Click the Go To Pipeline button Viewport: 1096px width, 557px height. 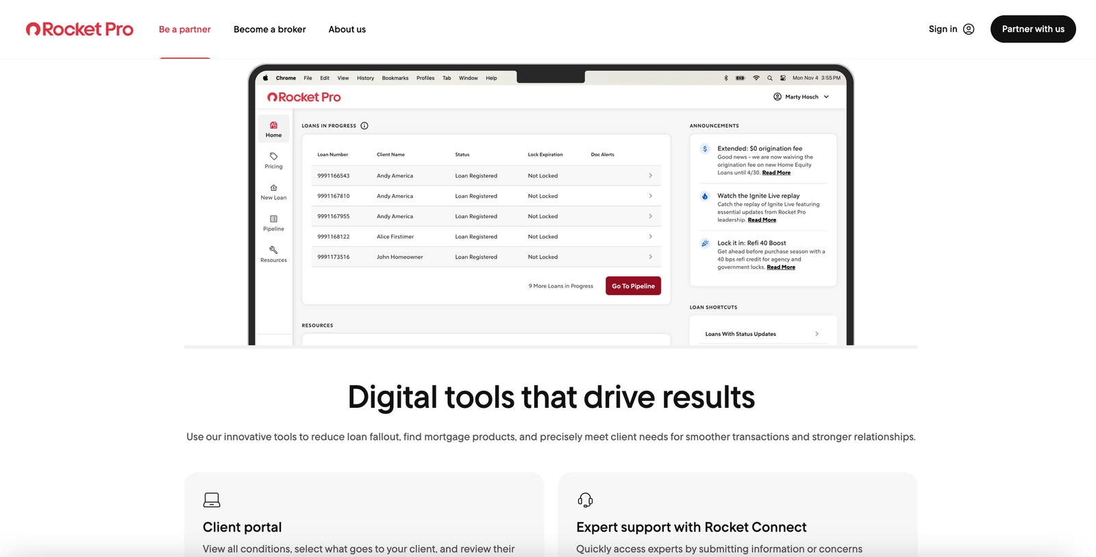point(633,286)
